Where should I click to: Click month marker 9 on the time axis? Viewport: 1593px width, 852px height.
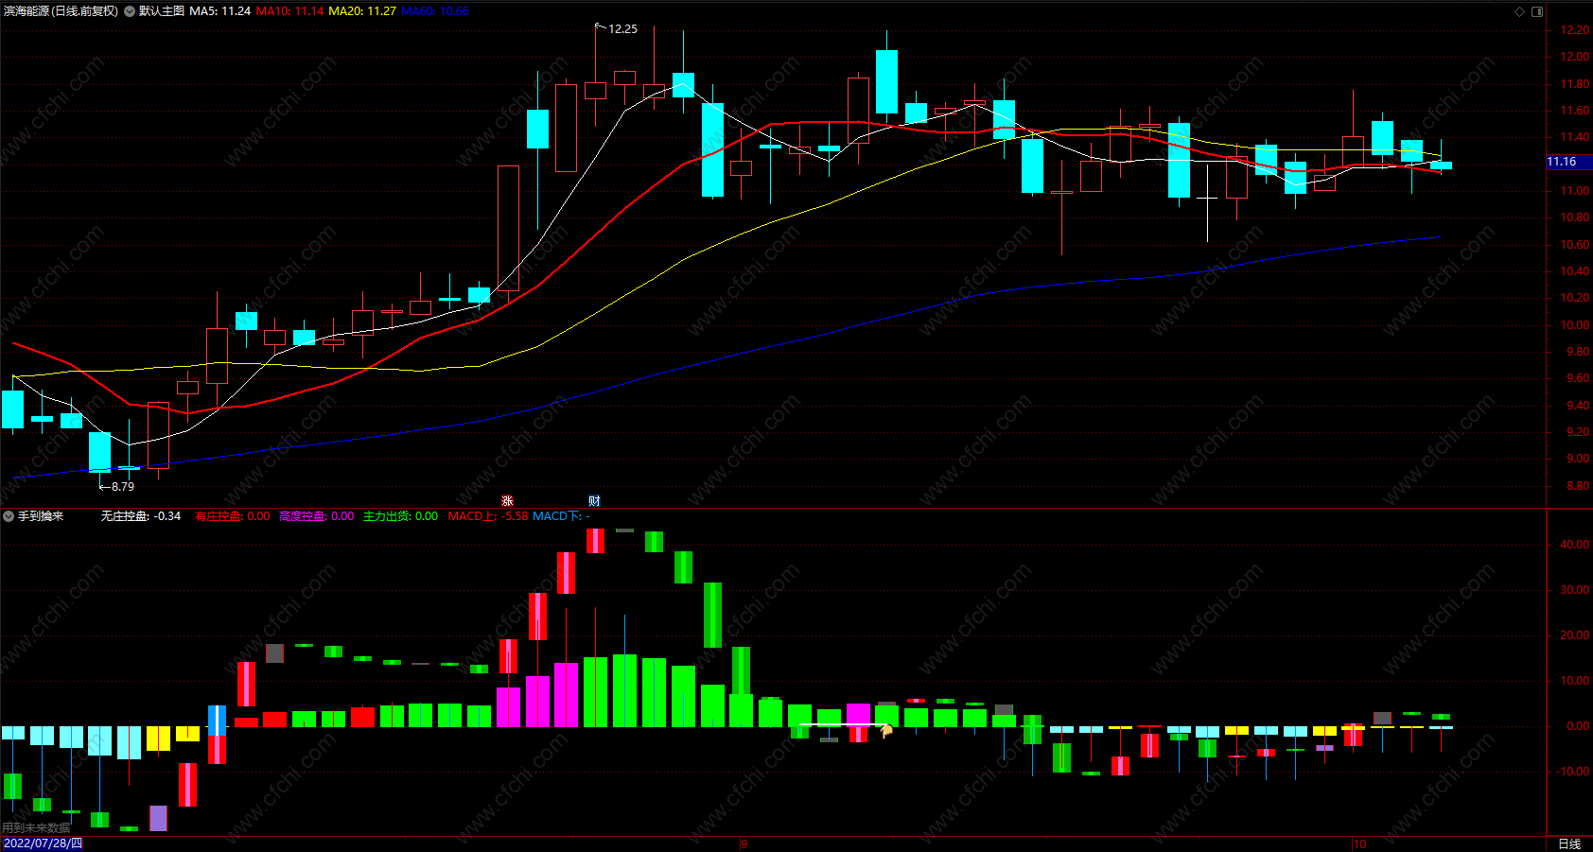(744, 844)
